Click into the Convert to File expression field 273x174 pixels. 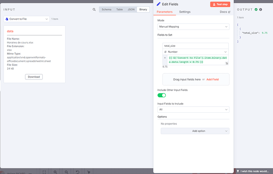click(x=197, y=60)
